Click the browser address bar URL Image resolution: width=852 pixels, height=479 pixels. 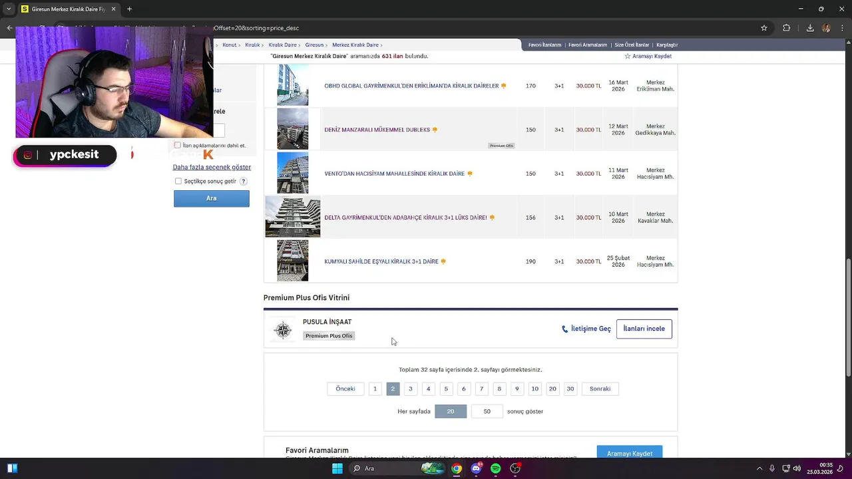click(256, 28)
